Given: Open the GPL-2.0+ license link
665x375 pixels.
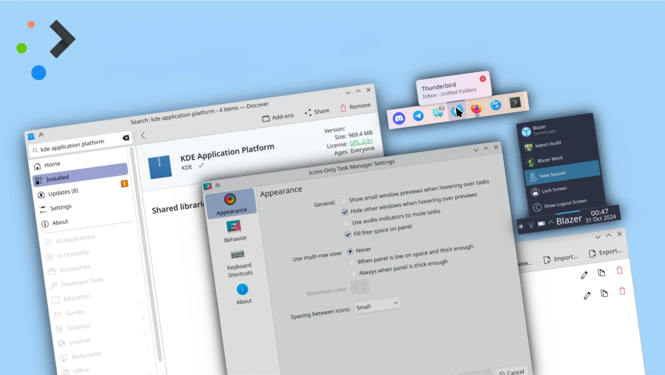Looking at the screenshot, I should click(361, 142).
